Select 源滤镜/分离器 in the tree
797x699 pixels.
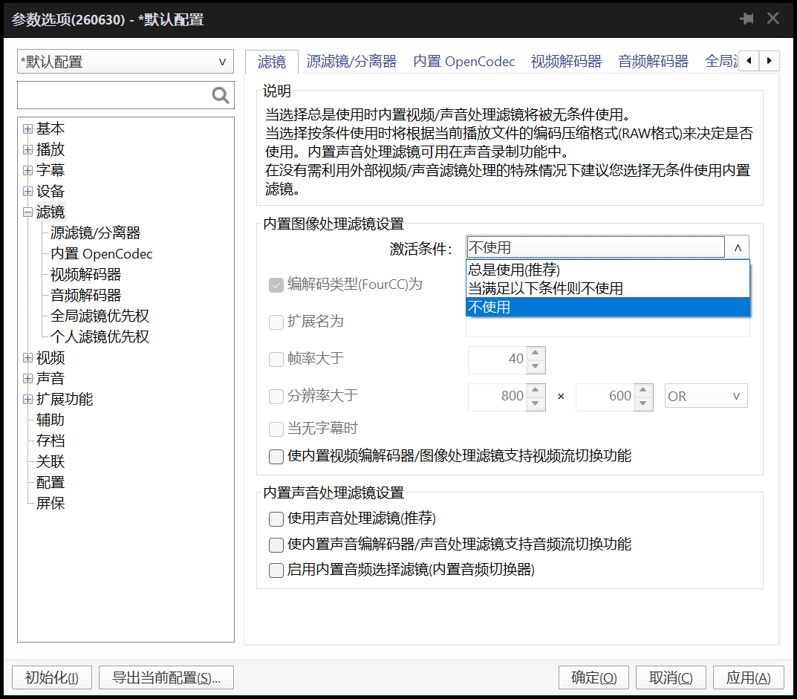95,233
